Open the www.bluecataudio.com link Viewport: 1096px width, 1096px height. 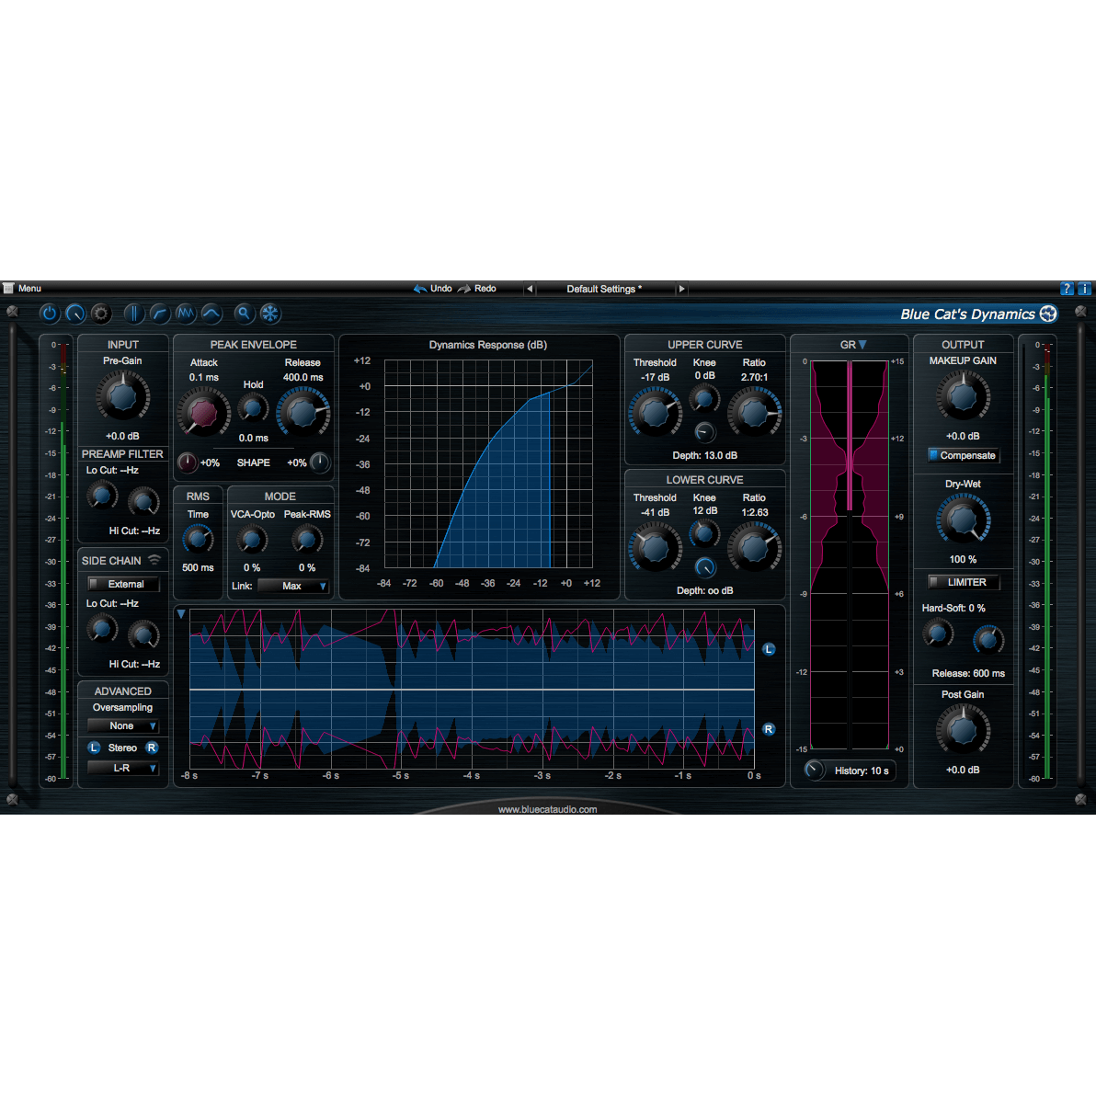(547, 810)
